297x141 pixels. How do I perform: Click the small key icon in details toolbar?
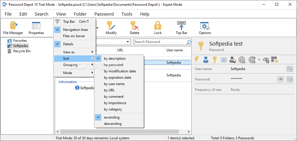[x=214, y=60]
